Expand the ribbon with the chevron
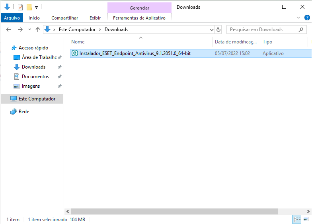The height and width of the screenshot is (224, 312). click(x=299, y=18)
